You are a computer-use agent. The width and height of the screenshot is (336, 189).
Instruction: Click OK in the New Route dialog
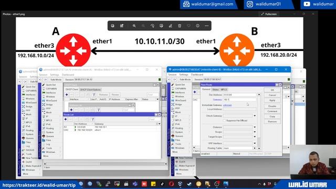(x=272, y=90)
